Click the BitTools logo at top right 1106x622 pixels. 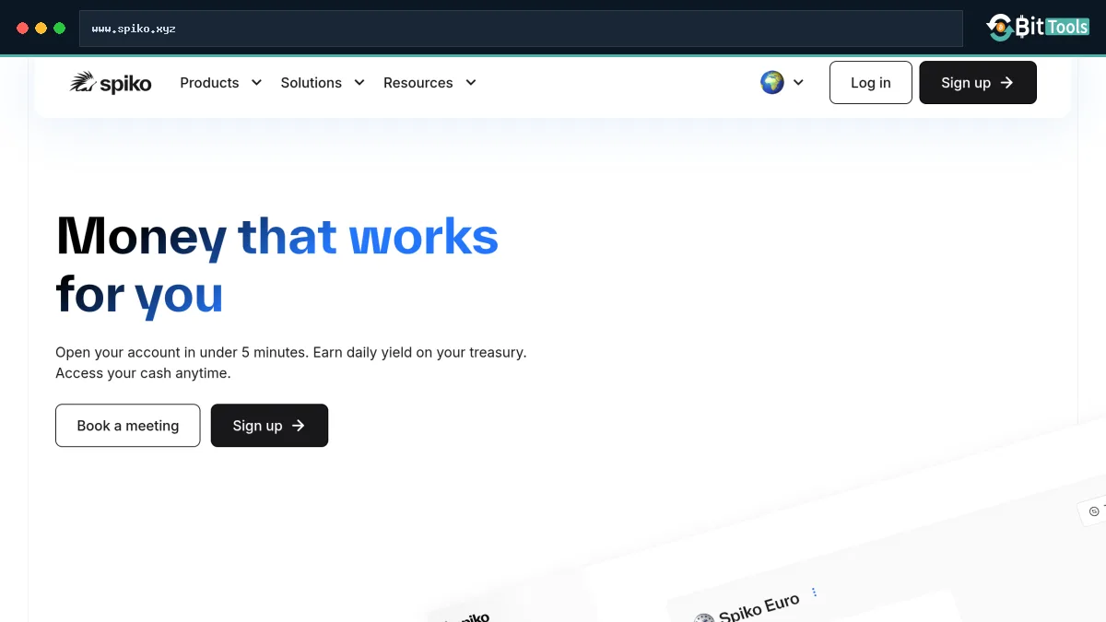1038,28
